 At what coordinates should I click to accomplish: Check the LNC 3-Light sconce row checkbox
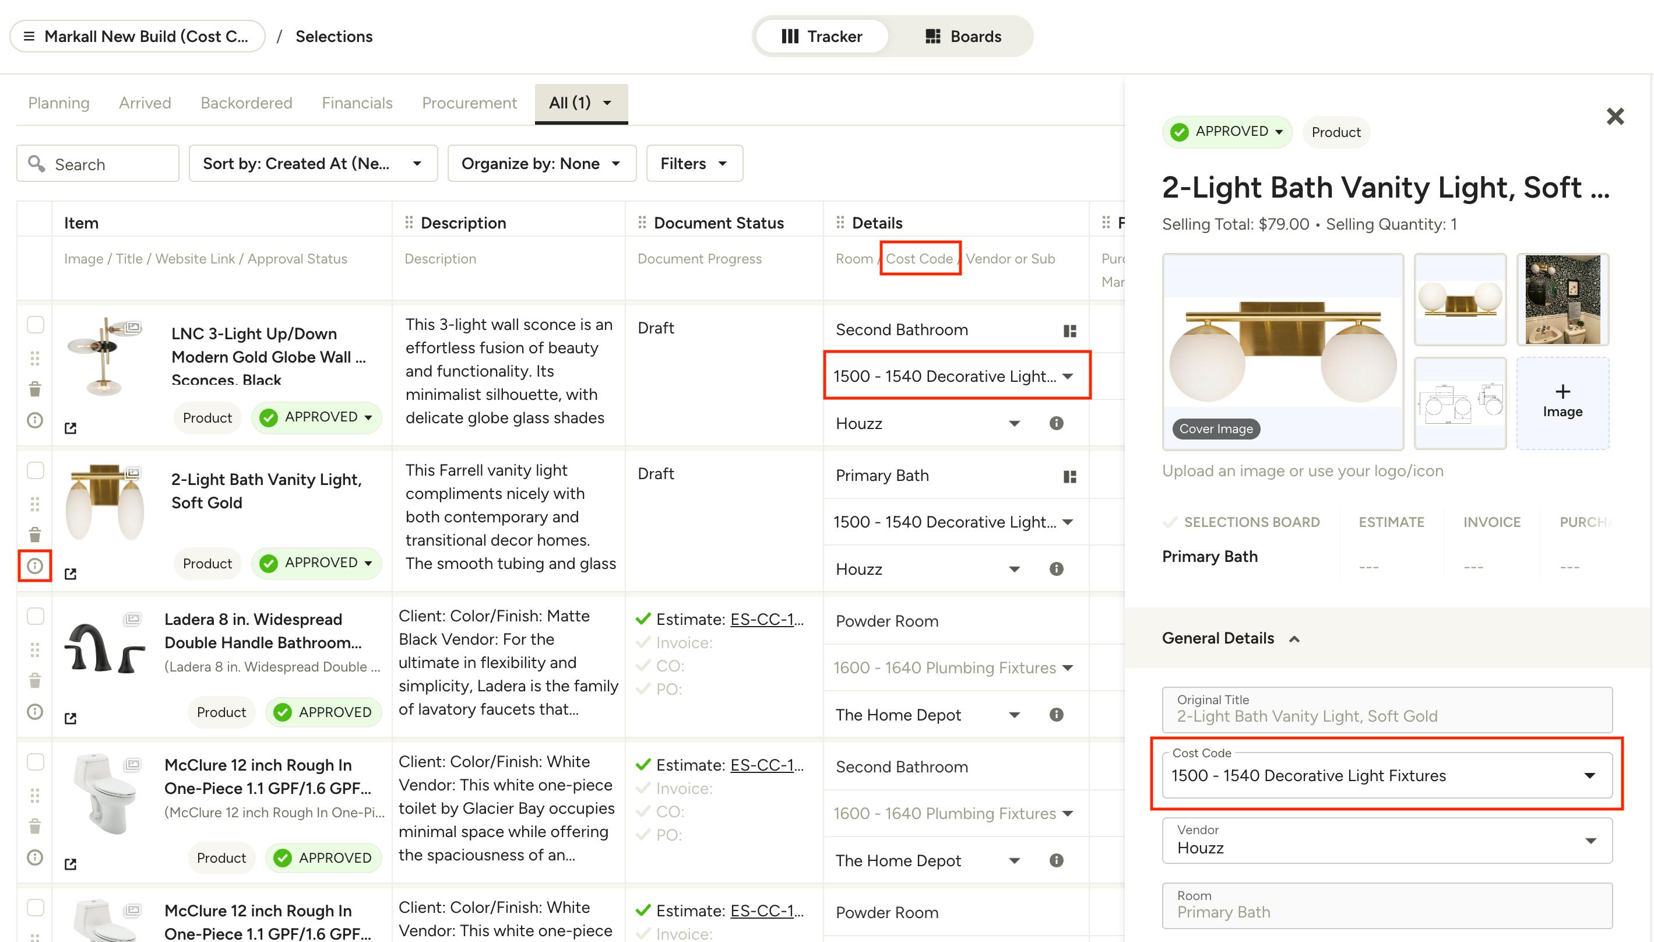pyautogui.click(x=36, y=324)
